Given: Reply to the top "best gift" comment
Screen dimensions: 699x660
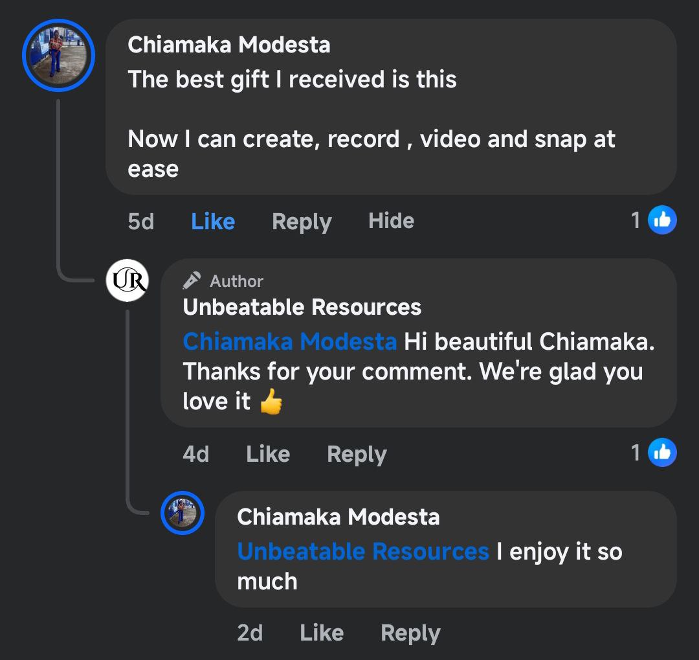Looking at the screenshot, I should click(x=302, y=222).
